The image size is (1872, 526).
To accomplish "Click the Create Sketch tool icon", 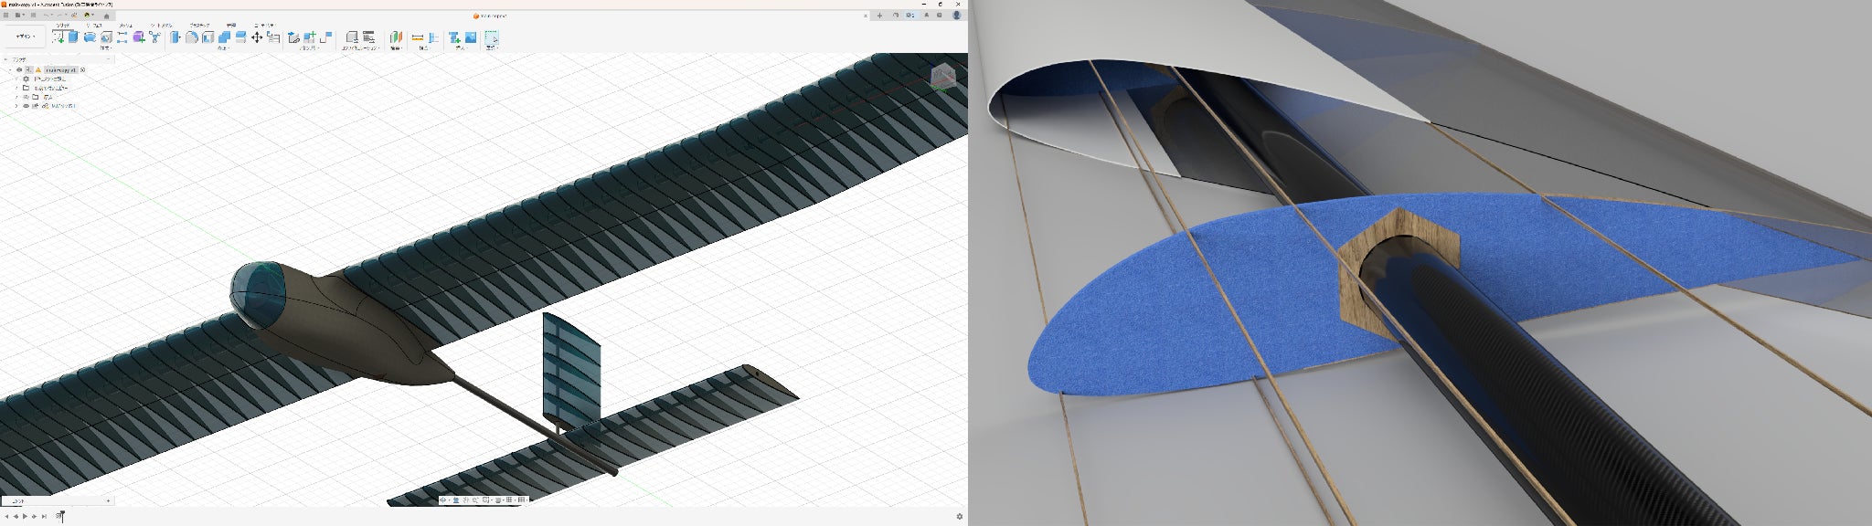I will click(x=58, y=37).
